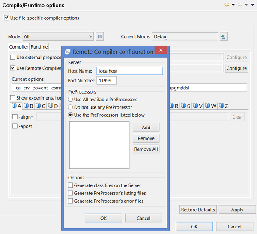Image resolution: width=257 pixels, height=234 pixels.
Task: Open the W options book tab
Action: pyautogui.click(x=211, y=106)
